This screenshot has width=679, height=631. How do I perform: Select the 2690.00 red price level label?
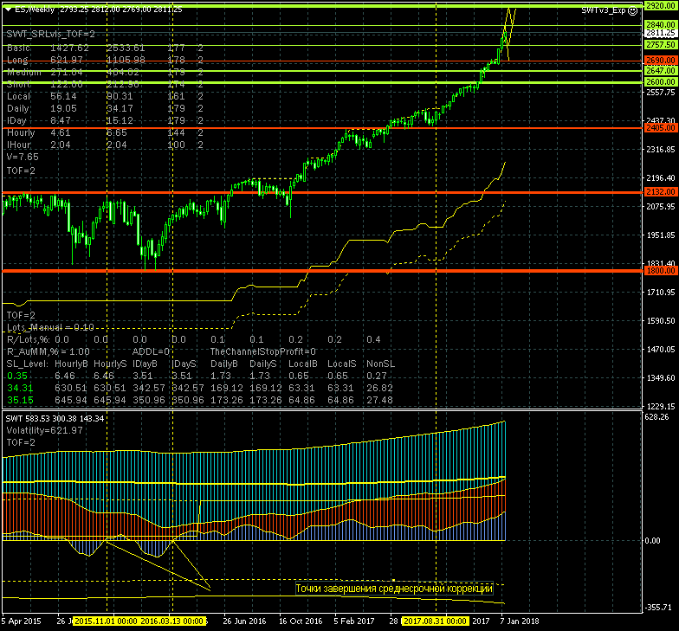[661, 61]
